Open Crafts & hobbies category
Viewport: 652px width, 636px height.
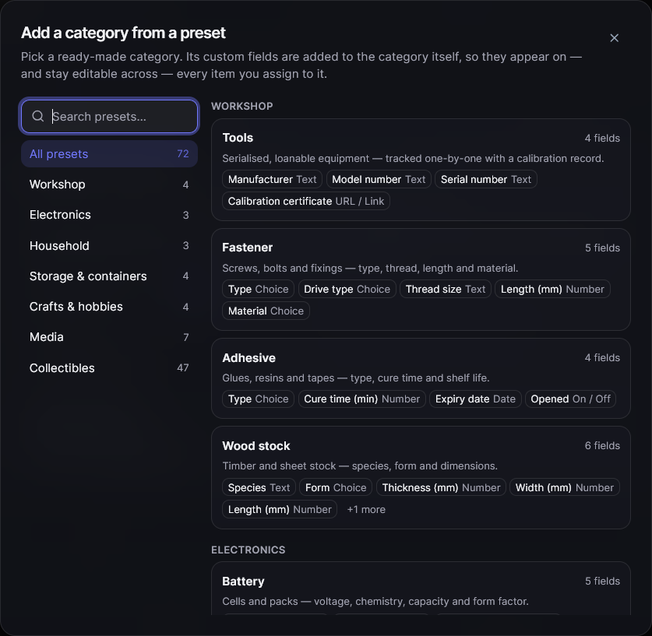click(109, 307)
